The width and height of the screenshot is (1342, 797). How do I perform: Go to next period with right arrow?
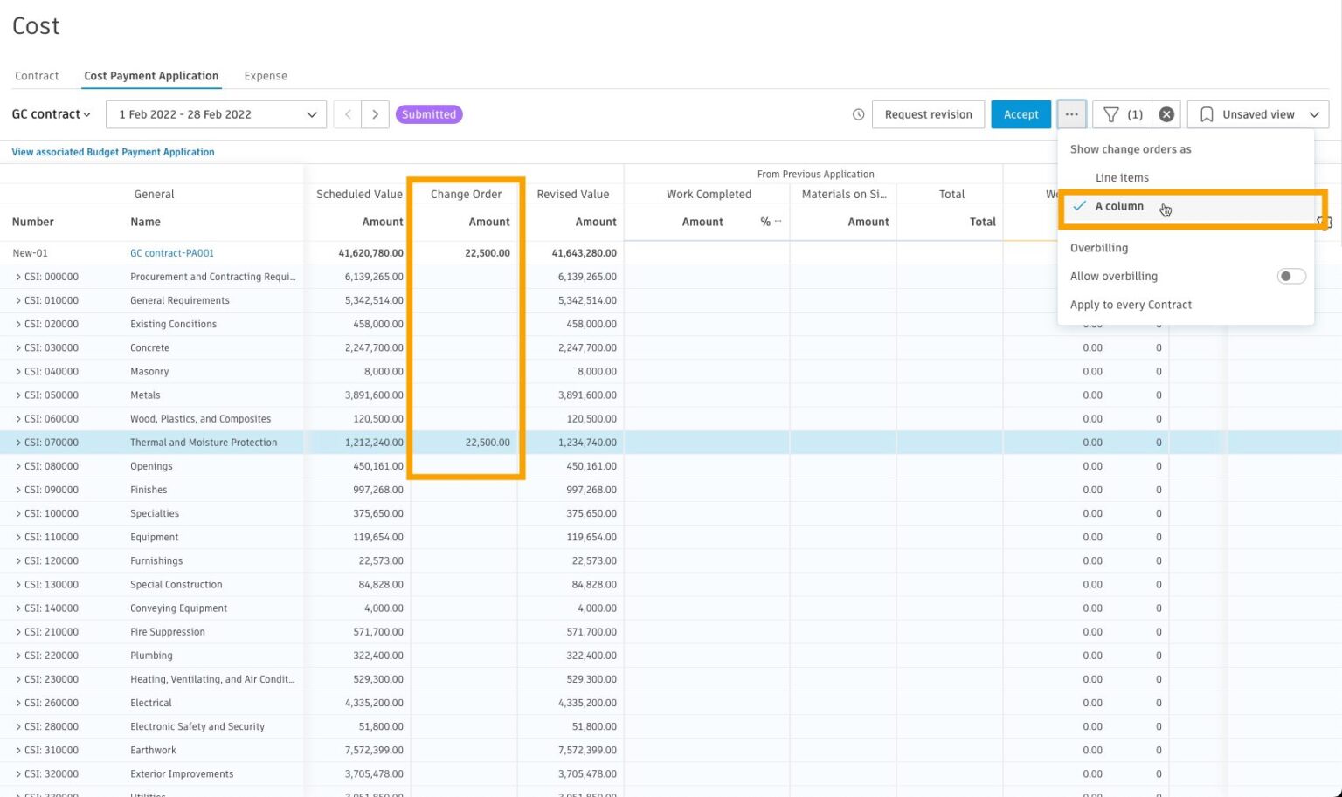pos(375,113)
